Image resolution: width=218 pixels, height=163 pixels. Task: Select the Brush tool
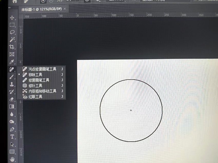point(12,77)
